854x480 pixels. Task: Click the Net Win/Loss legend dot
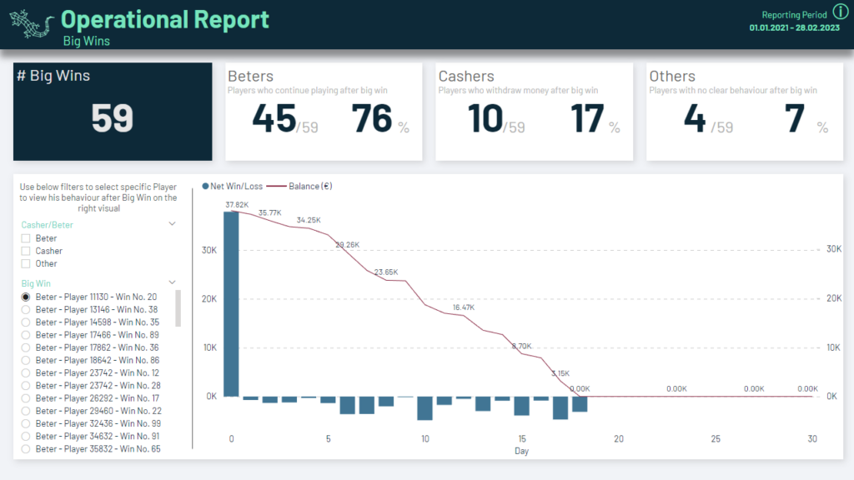(x=205, y=186)
